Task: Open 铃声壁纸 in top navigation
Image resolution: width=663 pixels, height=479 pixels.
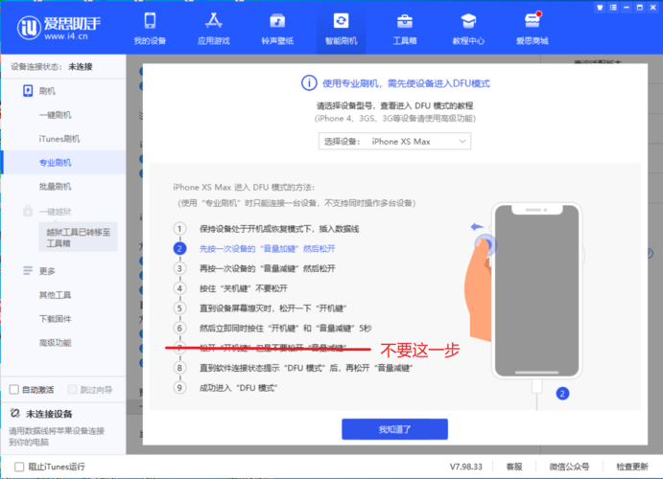Action: [277, 29]
